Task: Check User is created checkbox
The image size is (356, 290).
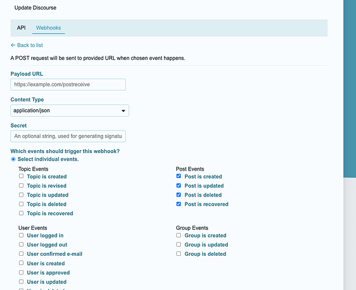Action: tap(21, 263)
